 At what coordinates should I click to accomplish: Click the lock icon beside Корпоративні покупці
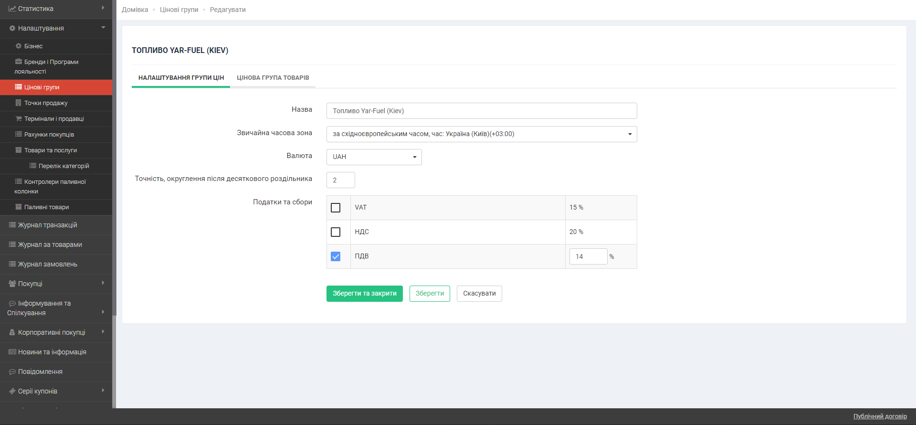12,332
